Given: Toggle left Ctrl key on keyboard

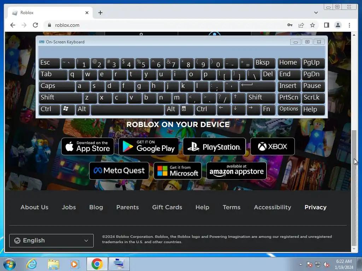Looking at the screenshot, I should [x=49, y=110].
